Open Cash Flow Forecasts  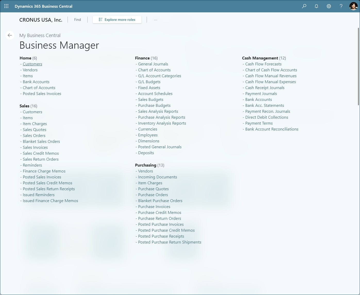[x=263, y=64]
